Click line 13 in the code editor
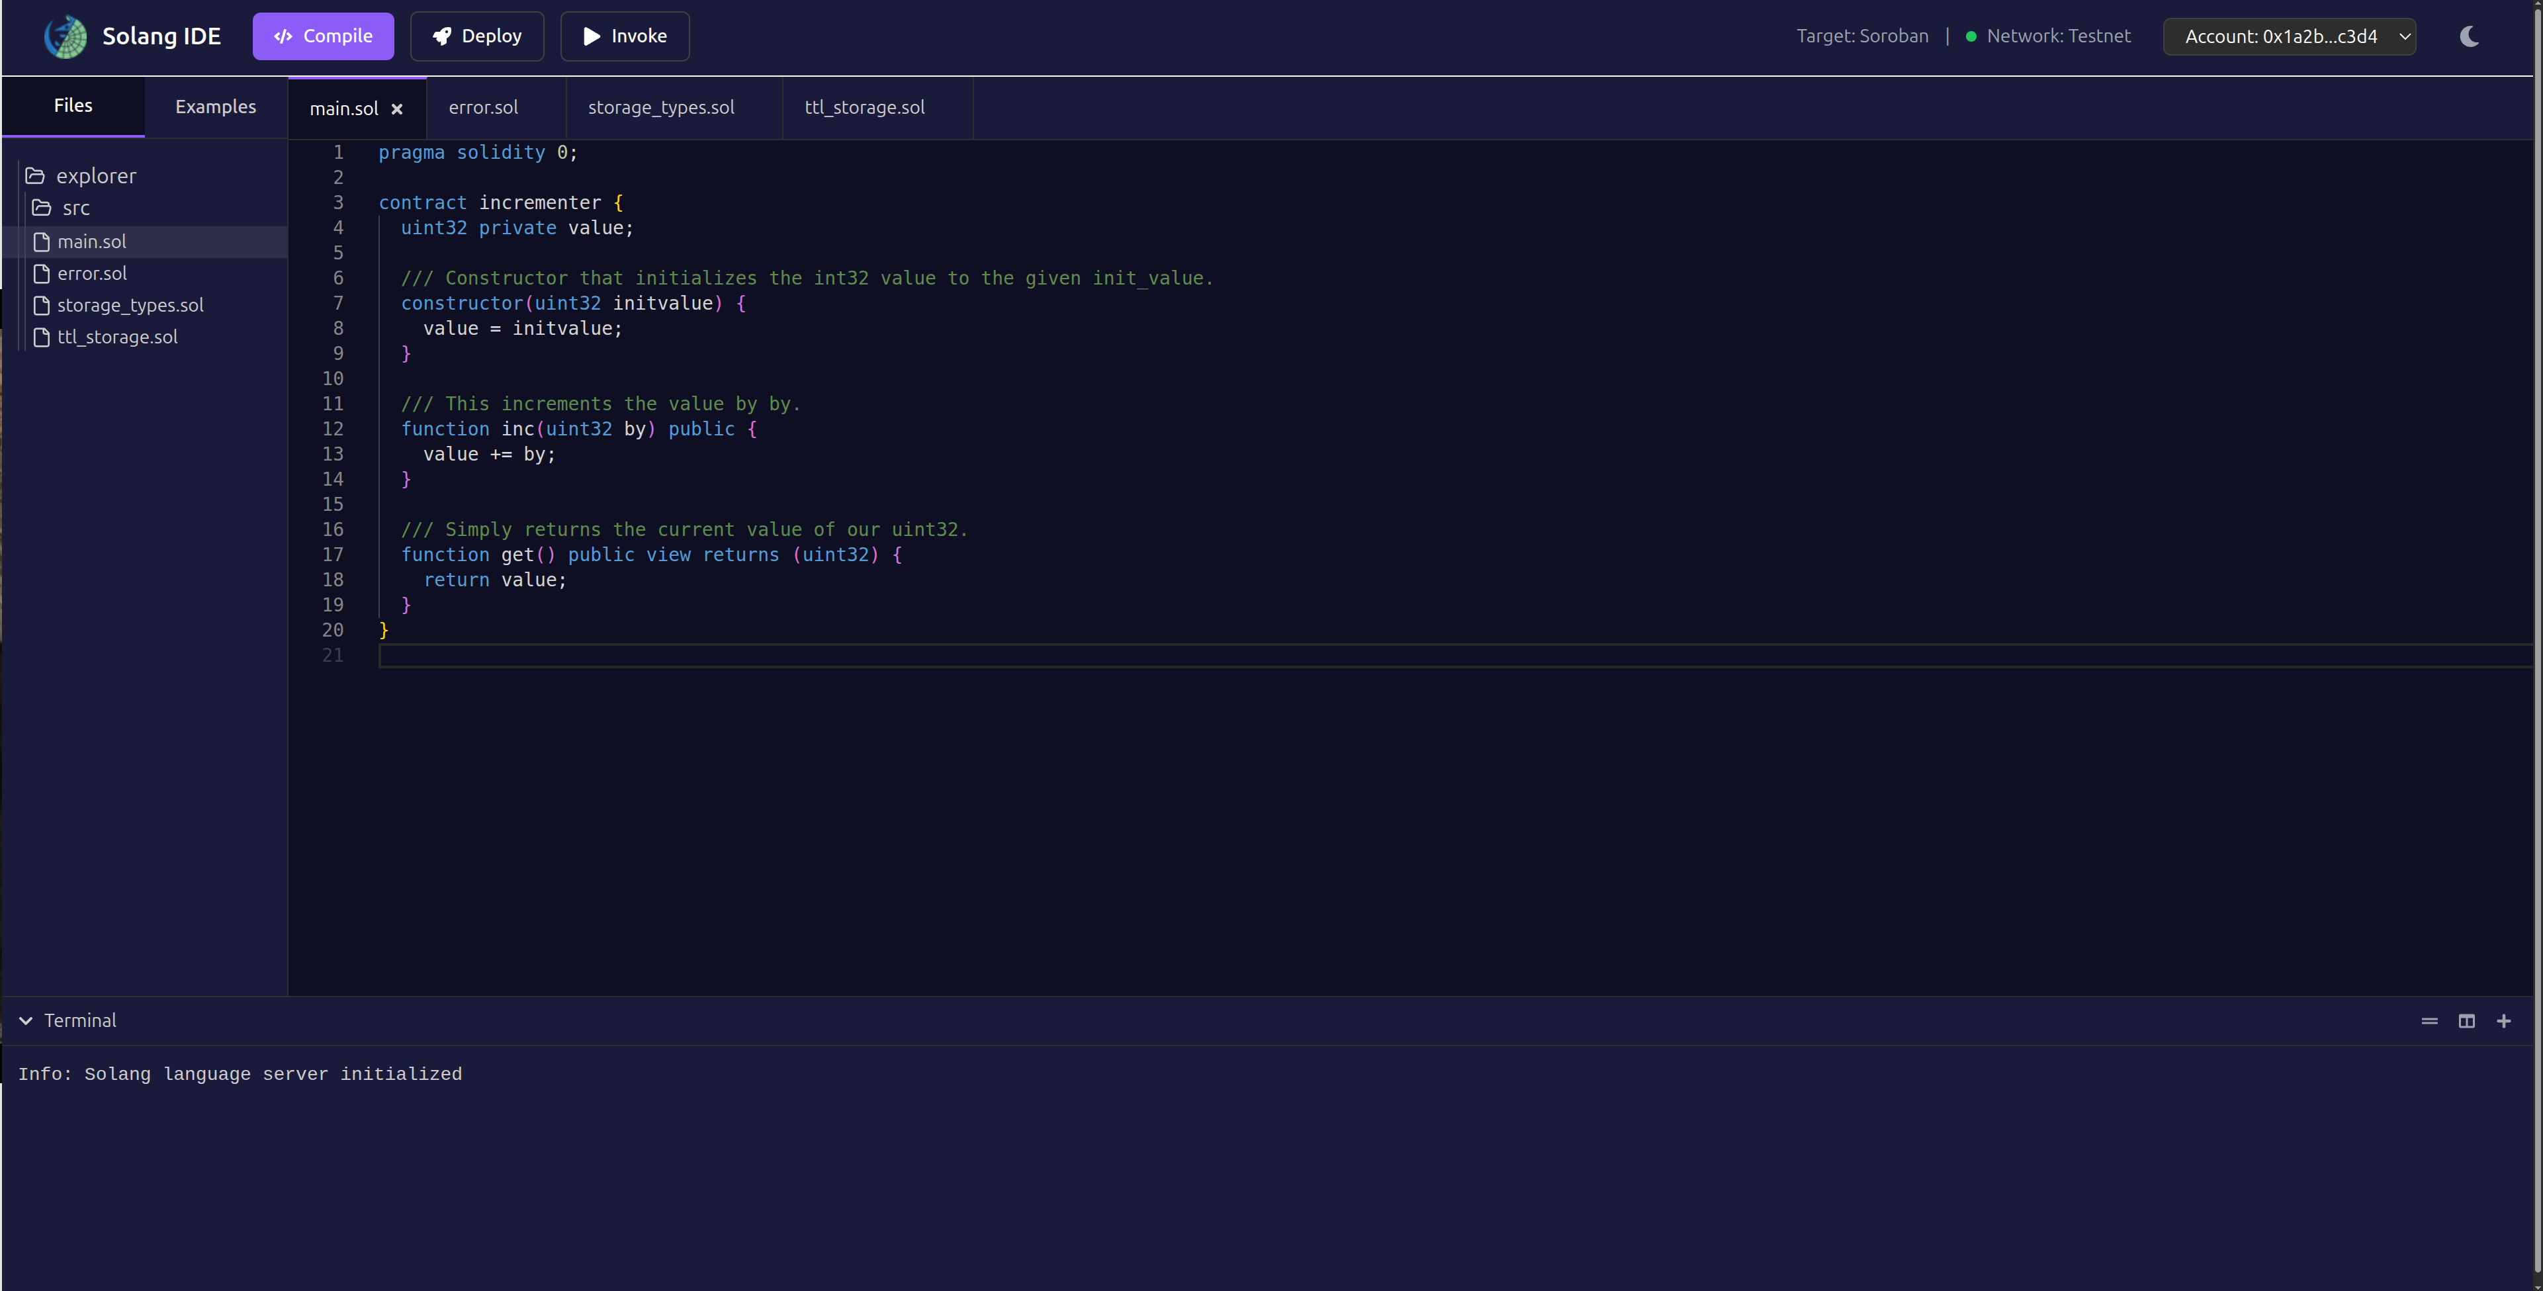 coord(488,454)
